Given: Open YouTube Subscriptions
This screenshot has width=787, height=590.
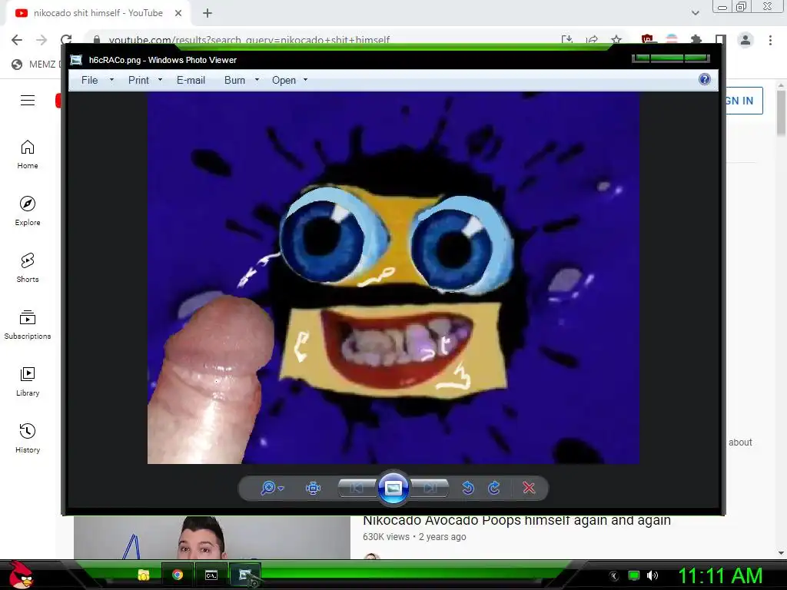Looking at the screenshot, I should pyautogui.click(x=28, y=325).
